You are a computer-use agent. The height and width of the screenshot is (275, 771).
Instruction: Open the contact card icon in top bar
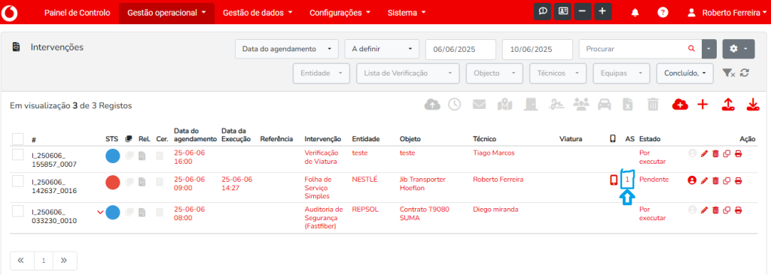tap(563, 12)
